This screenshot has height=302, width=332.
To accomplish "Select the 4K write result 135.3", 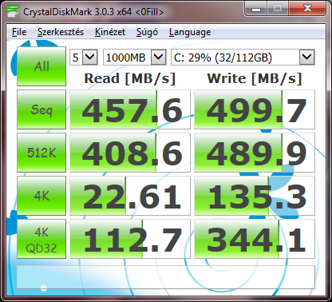I will 255,196.
